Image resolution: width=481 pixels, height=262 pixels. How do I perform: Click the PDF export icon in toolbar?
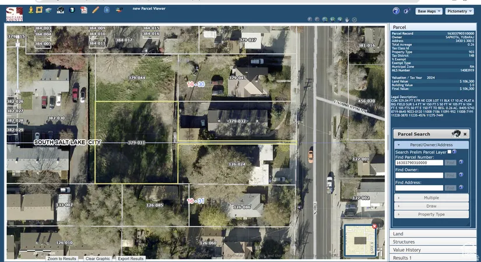tap(84, 10)
